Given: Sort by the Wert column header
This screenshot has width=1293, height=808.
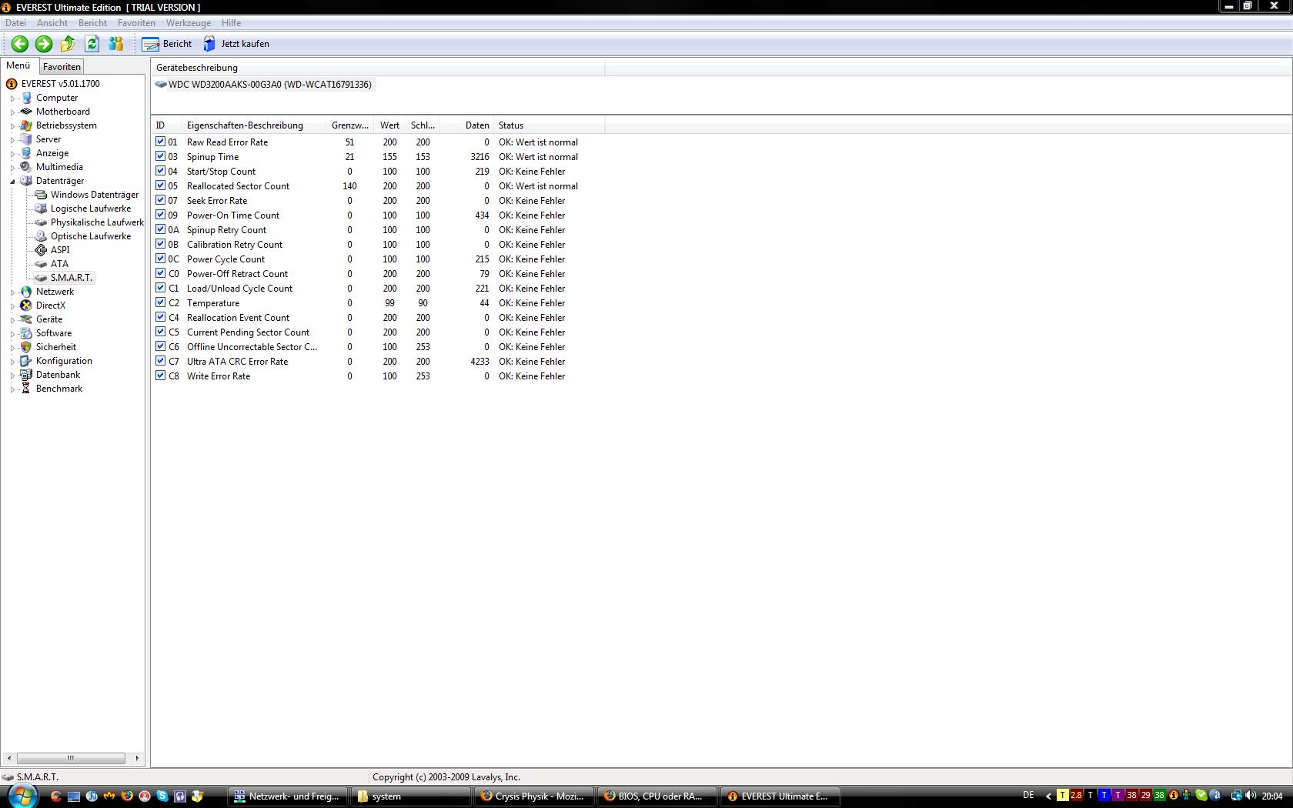Looking at the screenshot, I should [389, 125].
